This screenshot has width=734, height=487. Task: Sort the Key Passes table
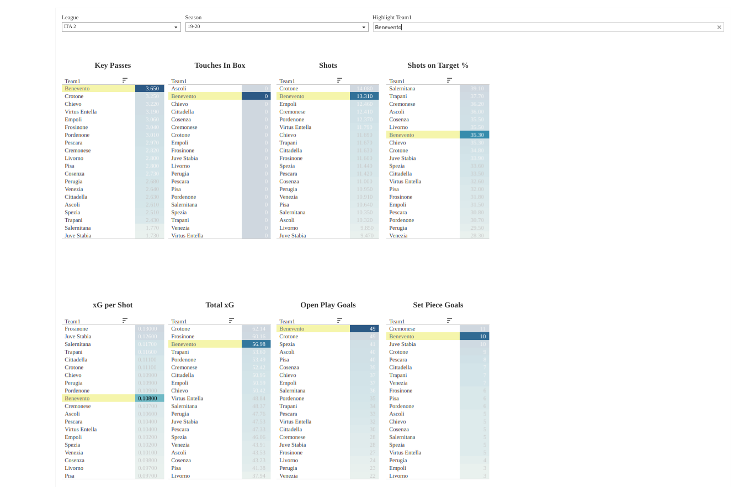click(125, 80)
